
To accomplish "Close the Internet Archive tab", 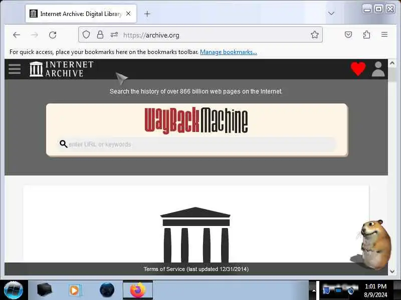I will click(128, 13).
